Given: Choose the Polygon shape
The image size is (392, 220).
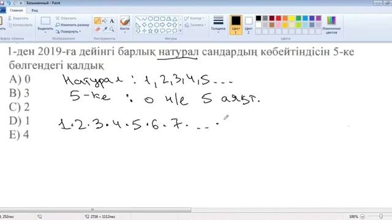Looking at the screenshot, I should pyautogui.click(x=169, y=19).
